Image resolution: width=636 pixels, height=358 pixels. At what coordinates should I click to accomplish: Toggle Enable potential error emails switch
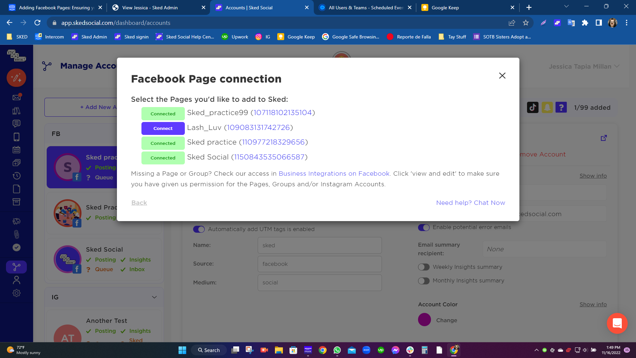coord(424,227)
